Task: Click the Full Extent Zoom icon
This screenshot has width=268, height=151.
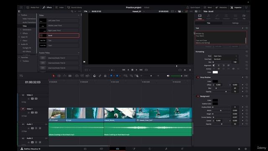Action: point(126,75)
